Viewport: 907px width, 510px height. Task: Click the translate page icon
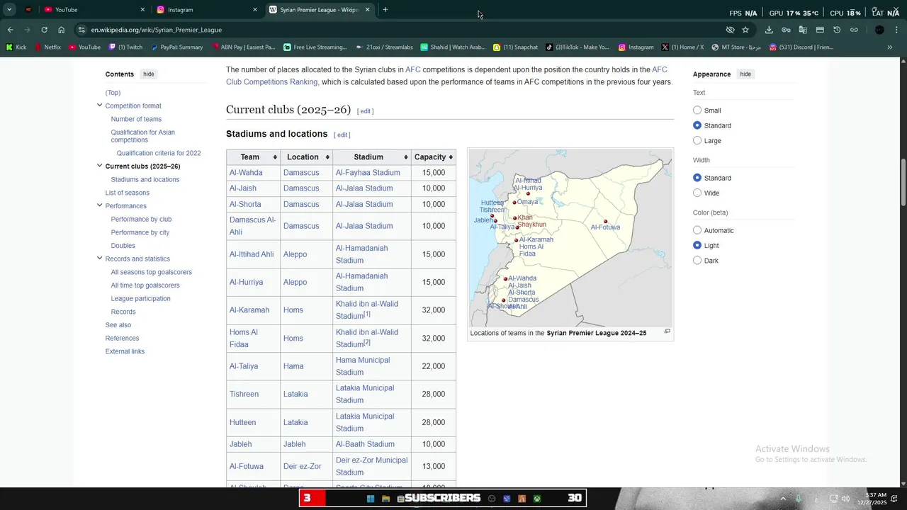click(x=803, y=30)
